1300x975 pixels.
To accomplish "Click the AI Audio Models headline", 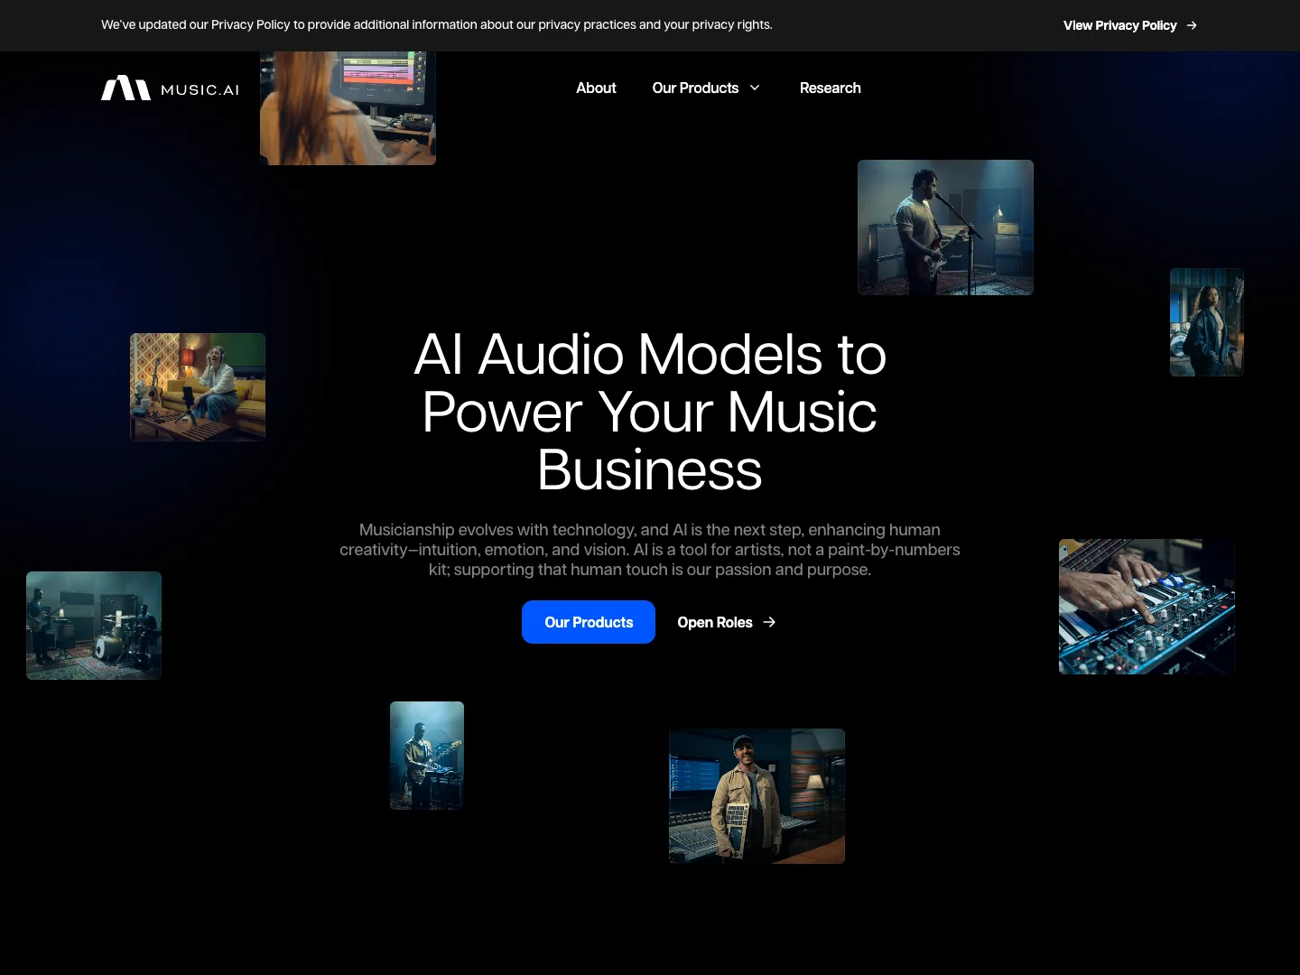I will coord(650,412).
